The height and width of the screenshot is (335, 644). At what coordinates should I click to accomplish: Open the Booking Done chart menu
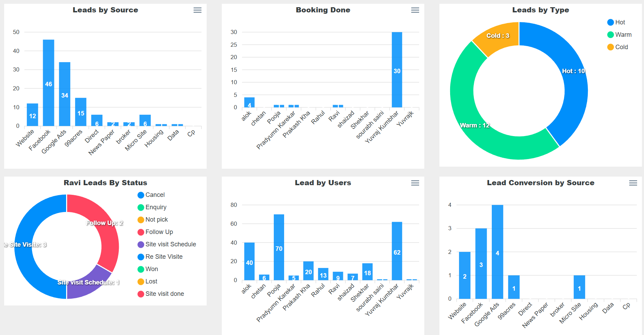click(x=415, y=10)
